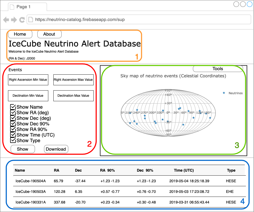
Task: Click the RA 90% column header
Action: tap(108, 170)
